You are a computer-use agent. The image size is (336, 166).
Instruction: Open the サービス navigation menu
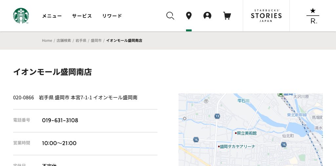tap(82, 16)
